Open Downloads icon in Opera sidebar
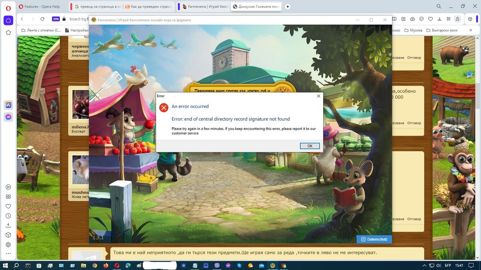The width and height of the screenshot is (481, 270). pyautogui.click(x=8, y=225)
